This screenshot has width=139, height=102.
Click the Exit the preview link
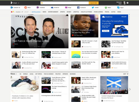pos(36,12)
